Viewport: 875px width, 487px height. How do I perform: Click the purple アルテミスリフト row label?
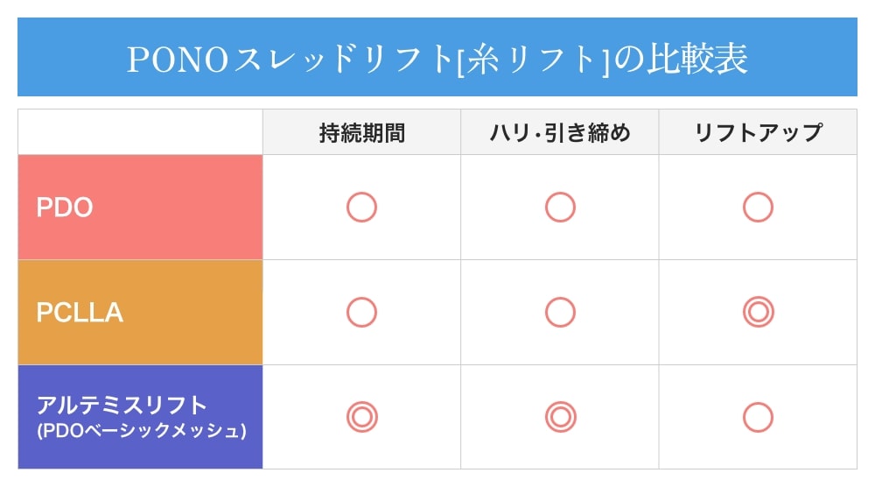coord(122,406)
